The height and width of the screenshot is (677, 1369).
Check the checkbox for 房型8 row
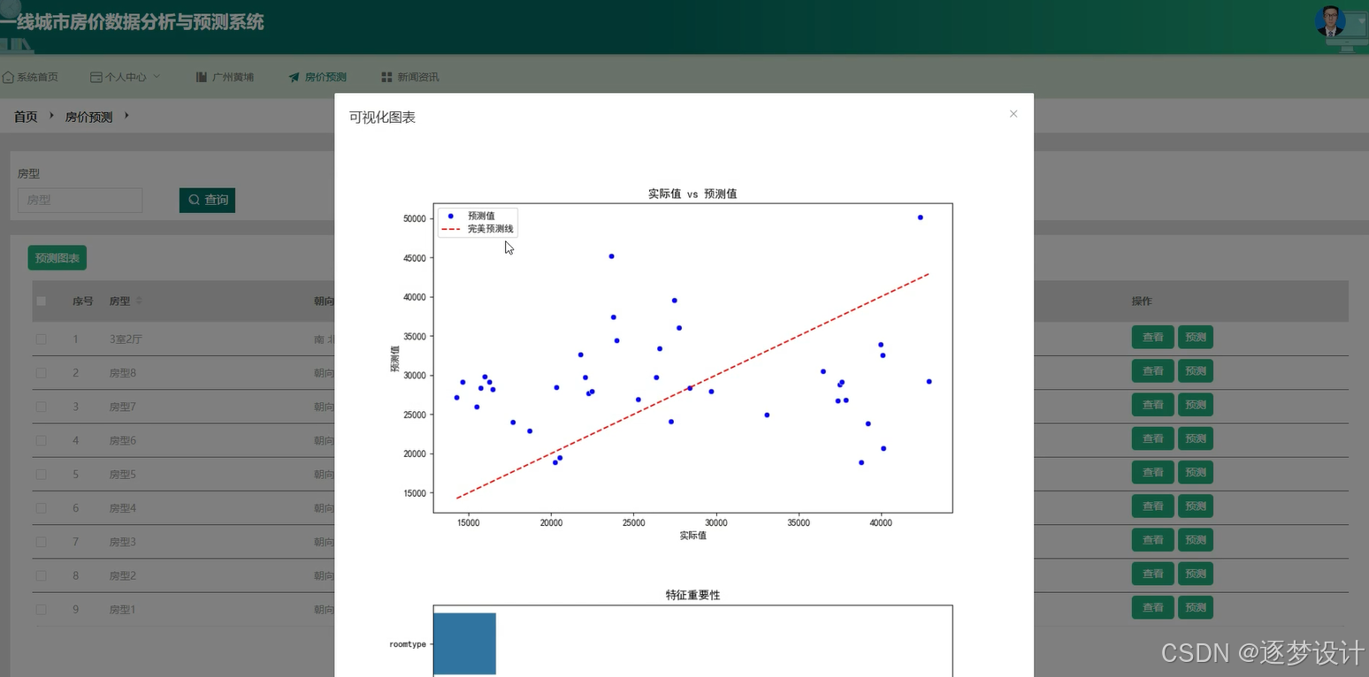coord(41,373)
